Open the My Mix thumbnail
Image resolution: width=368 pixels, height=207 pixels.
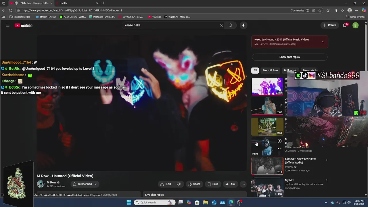[267, 187]
